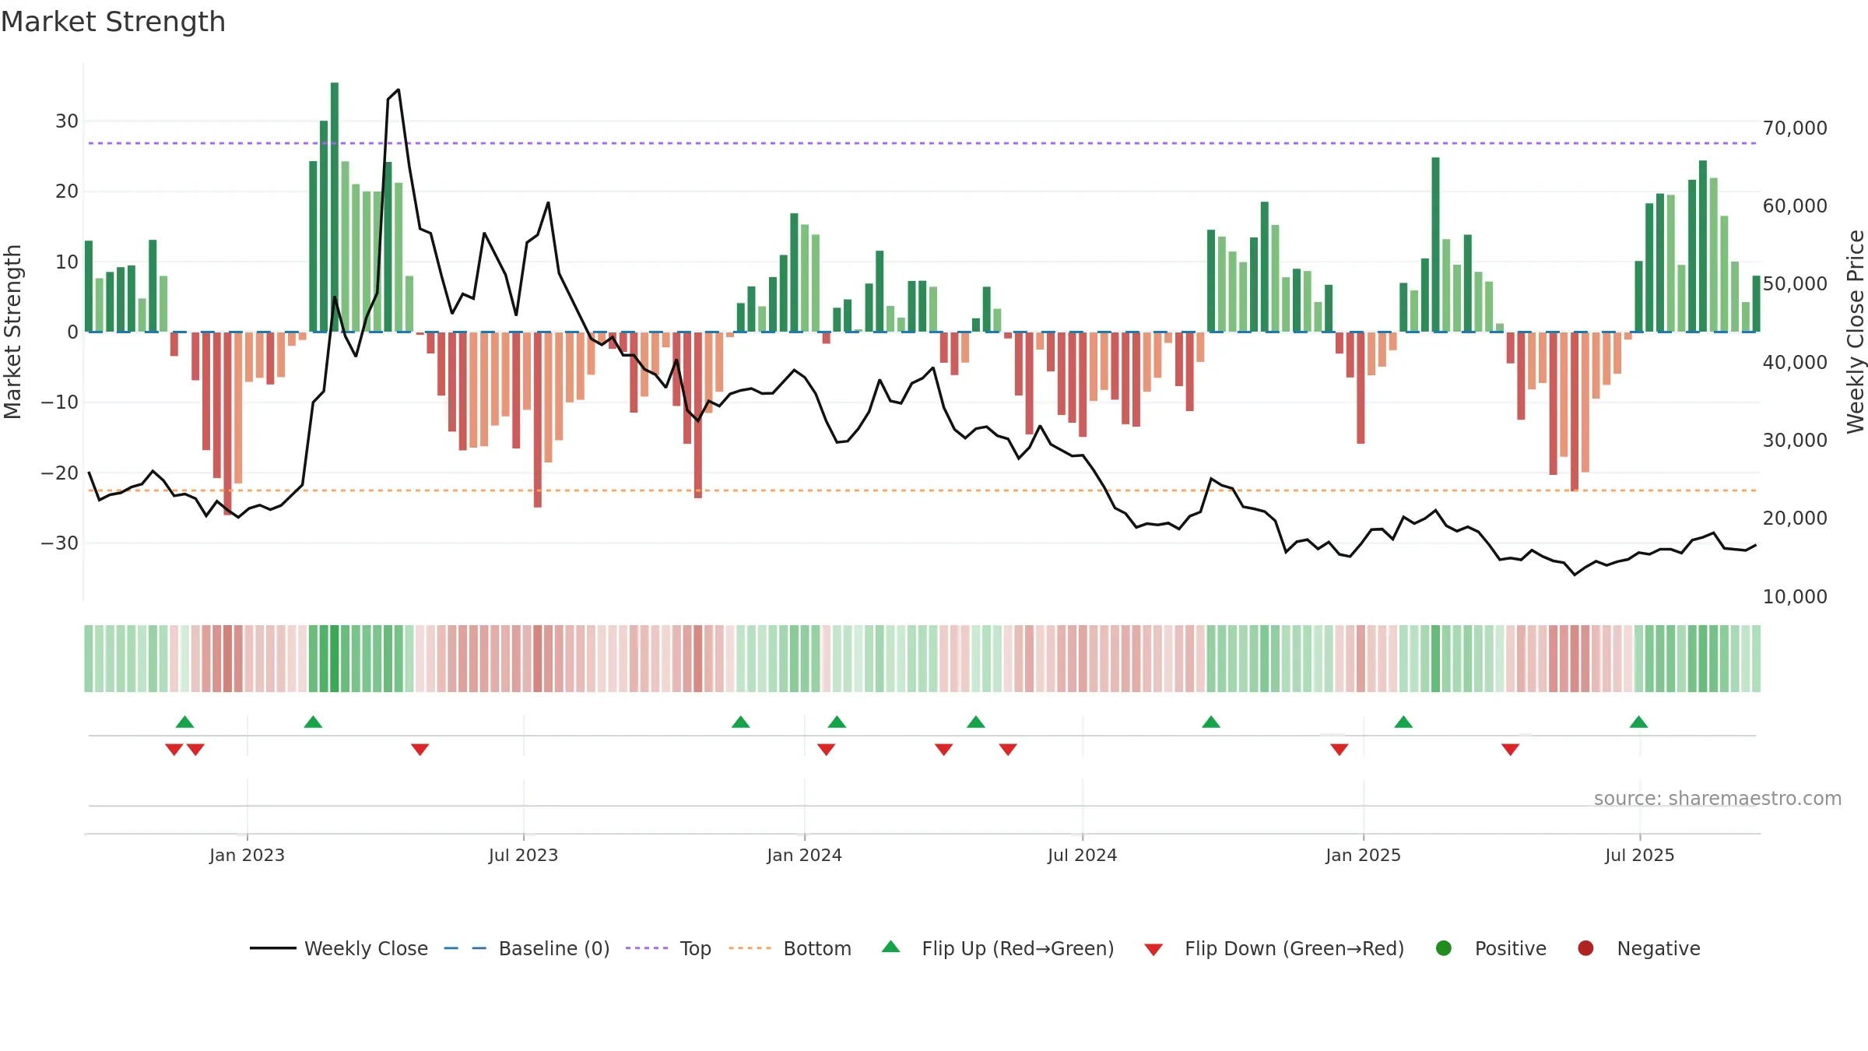Click the flip-down marker between Jan and Jul 2023

(420, 749)
